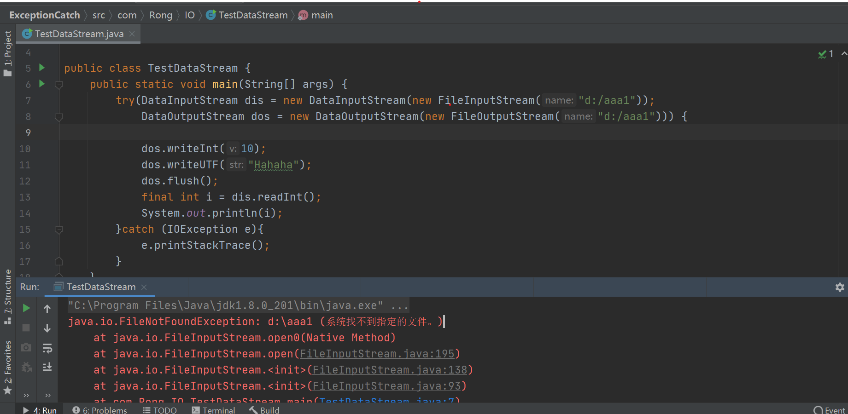The height and width of the screenshot is (414, 848).
Task: Run main method from gutter arrow on line 6
Action: tap(42, 84)
